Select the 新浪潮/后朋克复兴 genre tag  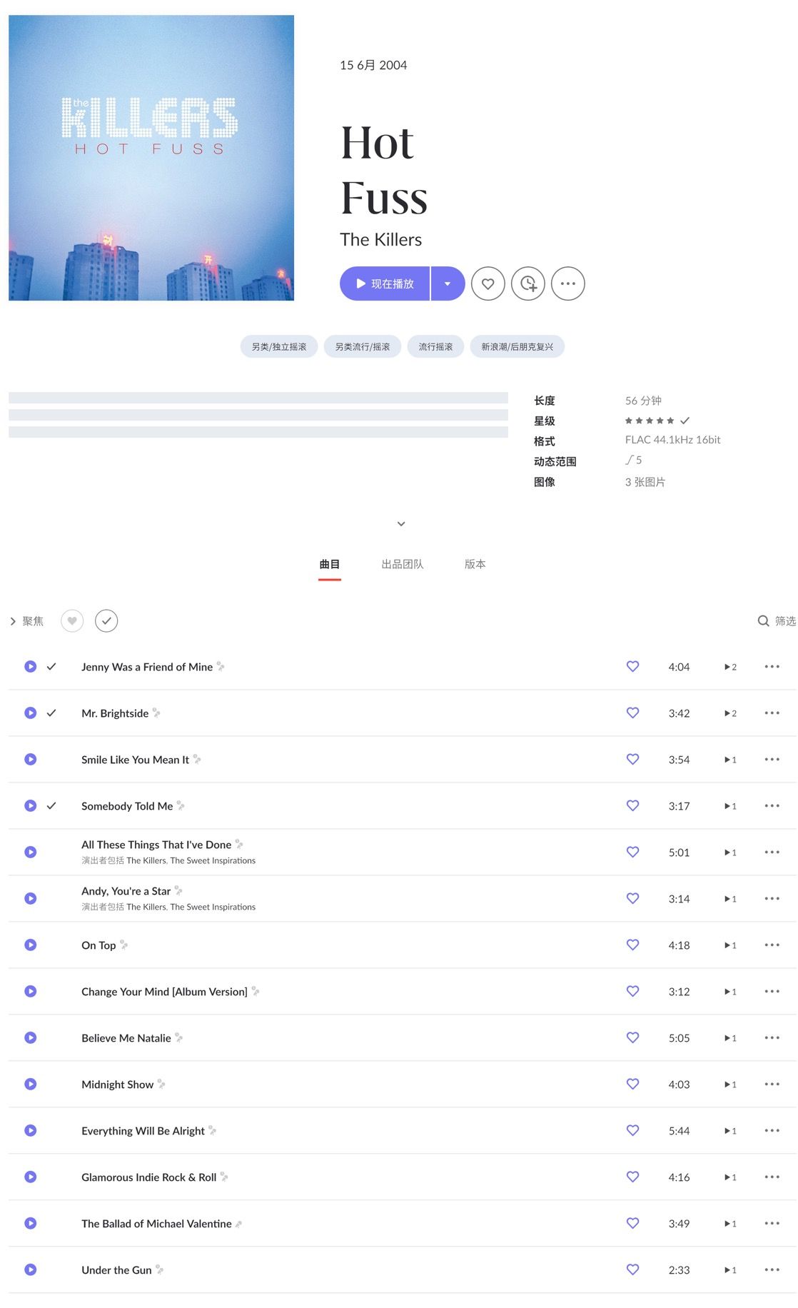(517, 346)
